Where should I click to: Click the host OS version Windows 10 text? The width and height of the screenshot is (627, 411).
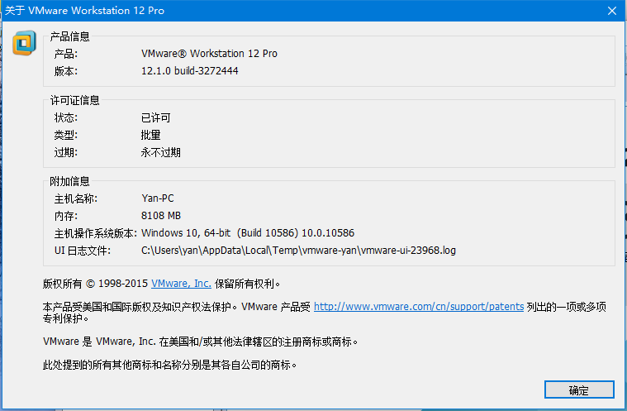click(x=248, y=233)
